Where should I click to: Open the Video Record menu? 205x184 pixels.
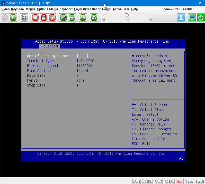(92, 9)
